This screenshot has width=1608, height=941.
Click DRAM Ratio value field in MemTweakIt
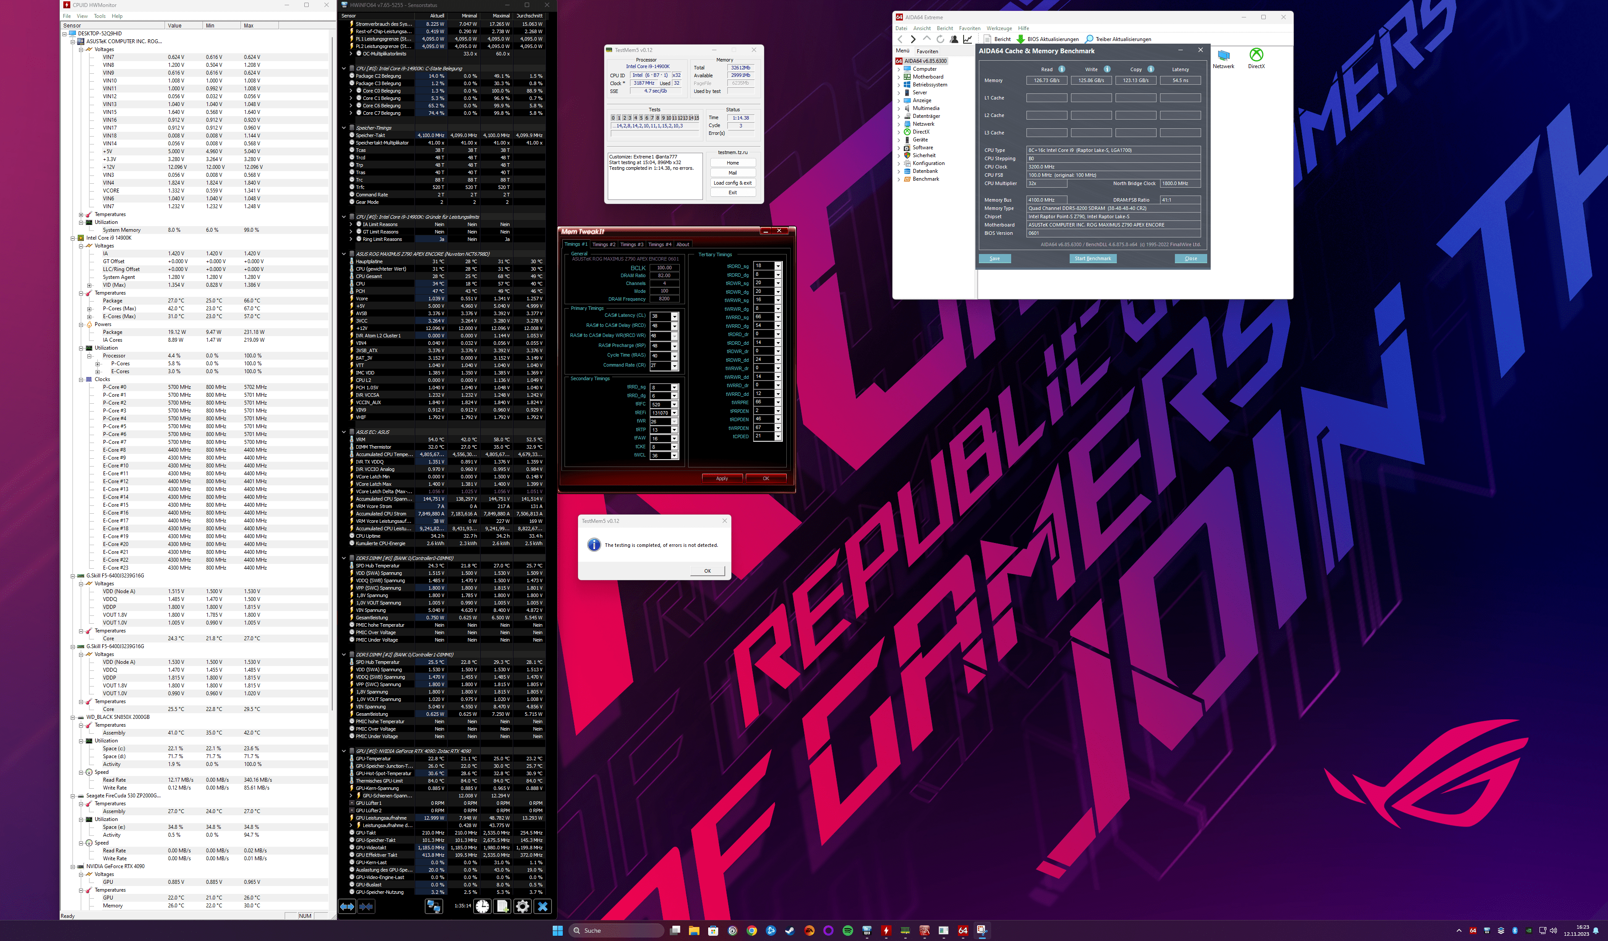coord(664,275)
